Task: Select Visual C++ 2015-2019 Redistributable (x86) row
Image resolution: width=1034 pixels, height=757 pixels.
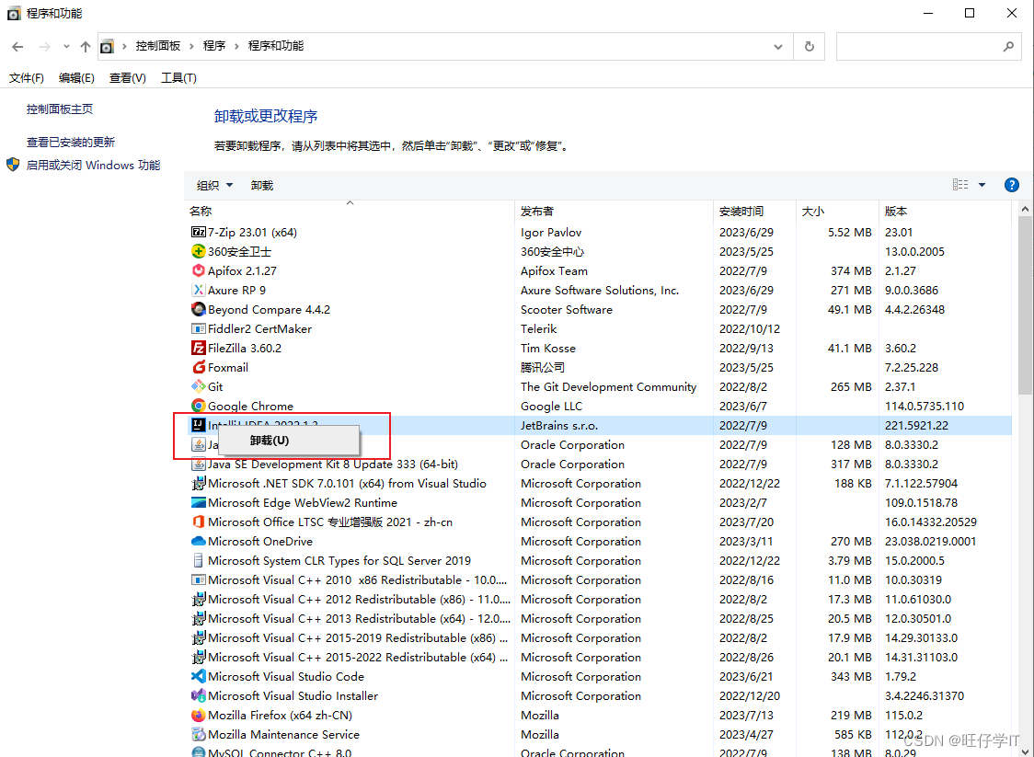Action: tap(600, 637)
